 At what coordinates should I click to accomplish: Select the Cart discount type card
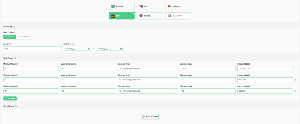[150, 6]
